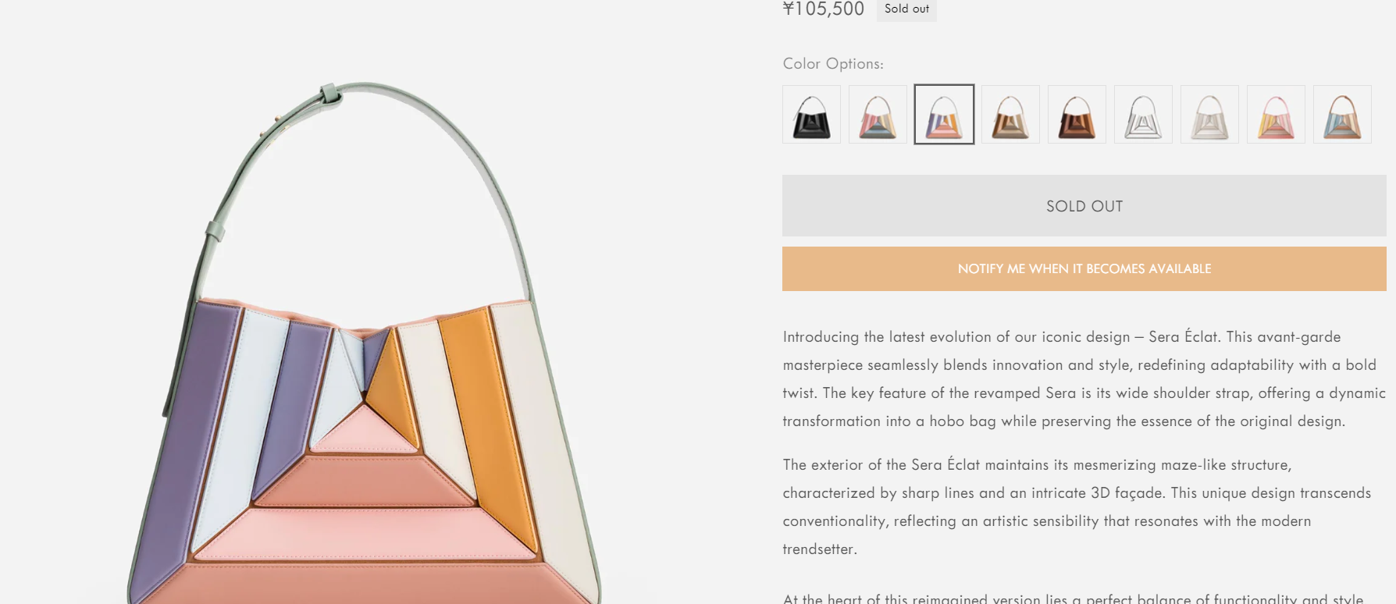Pick the cream ivory bag color swatch
The image size is (1396, 604).
(x=1209, y=115)
